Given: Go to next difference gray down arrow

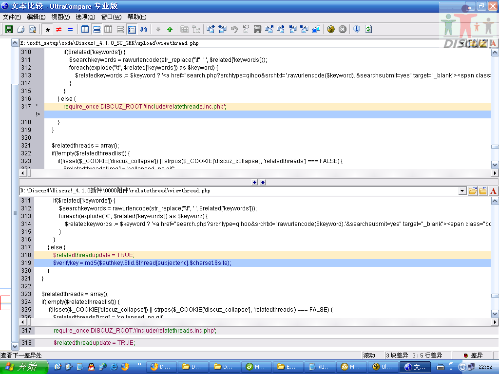Looking at the screenshot, I should [x=158, y=30].
